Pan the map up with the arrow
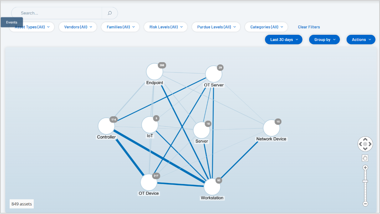Screen dimensions: 380x214 pos(365,139)
